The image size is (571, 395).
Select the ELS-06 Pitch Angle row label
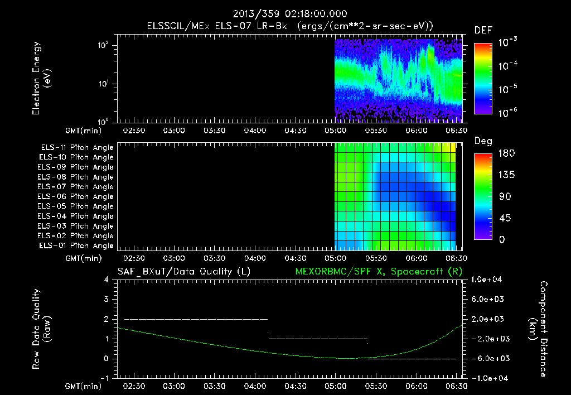(x=75, y=197)
